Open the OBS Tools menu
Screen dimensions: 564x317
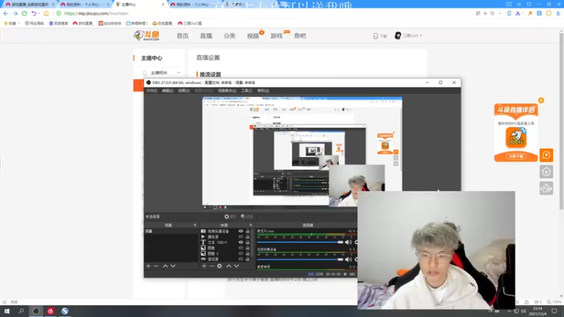pyautogui.click(x=246, y=91)
